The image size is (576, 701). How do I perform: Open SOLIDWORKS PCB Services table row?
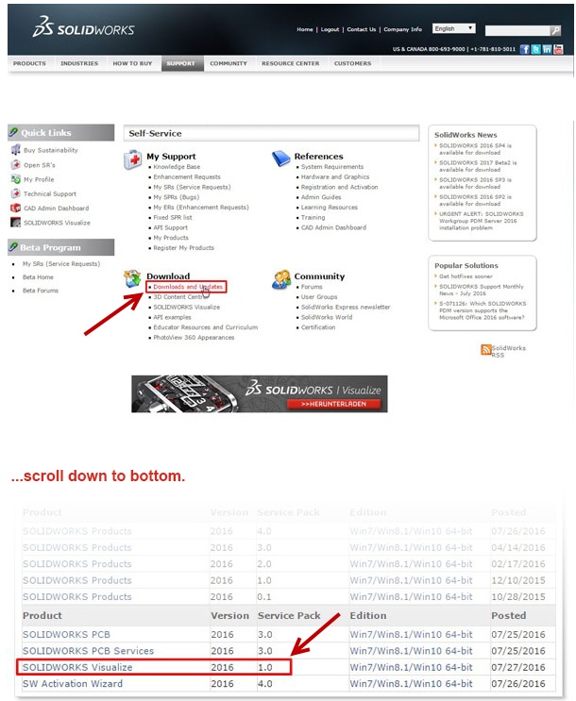pyautogui.click(x=289, y=651)
